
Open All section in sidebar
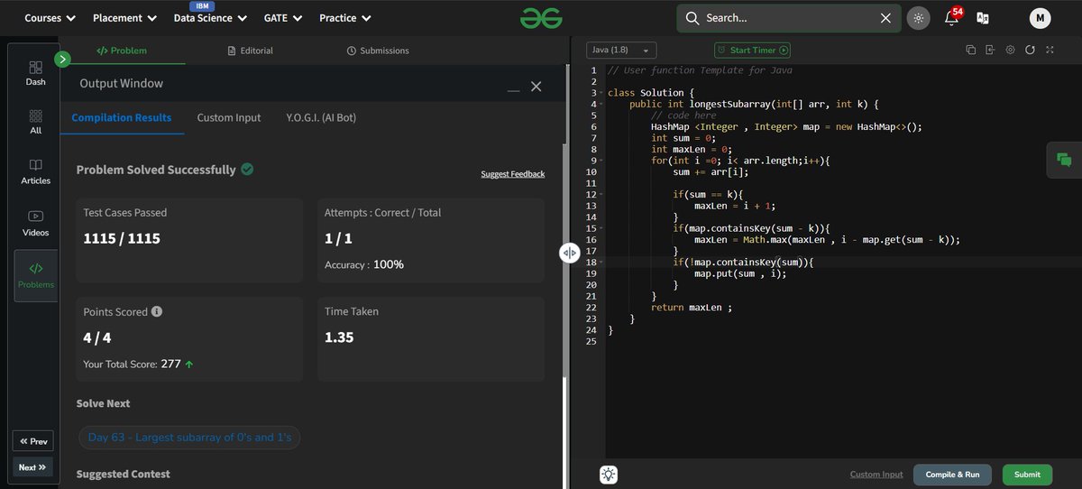[35, 122]
